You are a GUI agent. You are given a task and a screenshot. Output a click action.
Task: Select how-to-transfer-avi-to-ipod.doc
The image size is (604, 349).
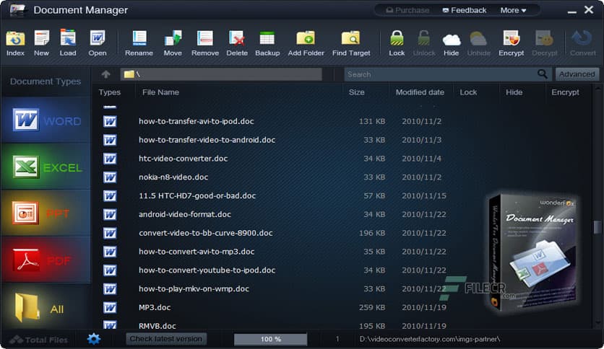pyautogui.click(x=196, y=121)
